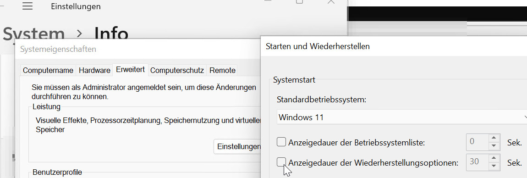This screenshot has width=527, height=178.
Task: Select Windows 11 in Standardbetriebssystem combo box
Action: click(402, 117)
